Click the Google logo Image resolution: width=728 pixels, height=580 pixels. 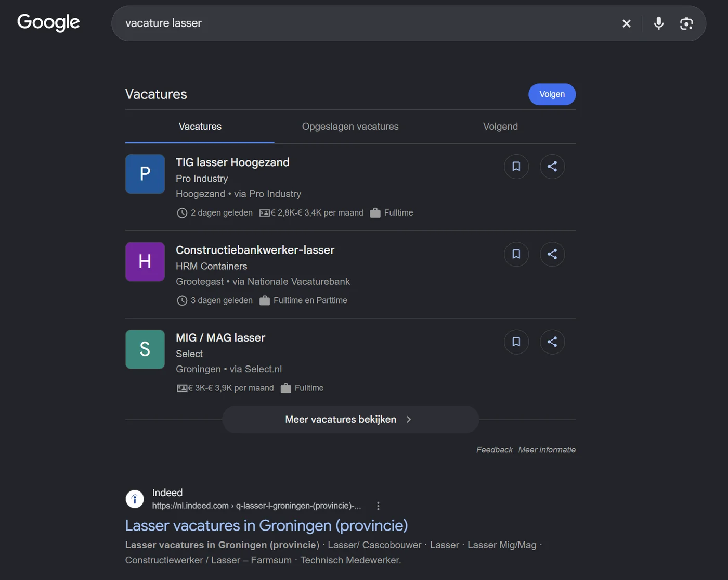48,22
